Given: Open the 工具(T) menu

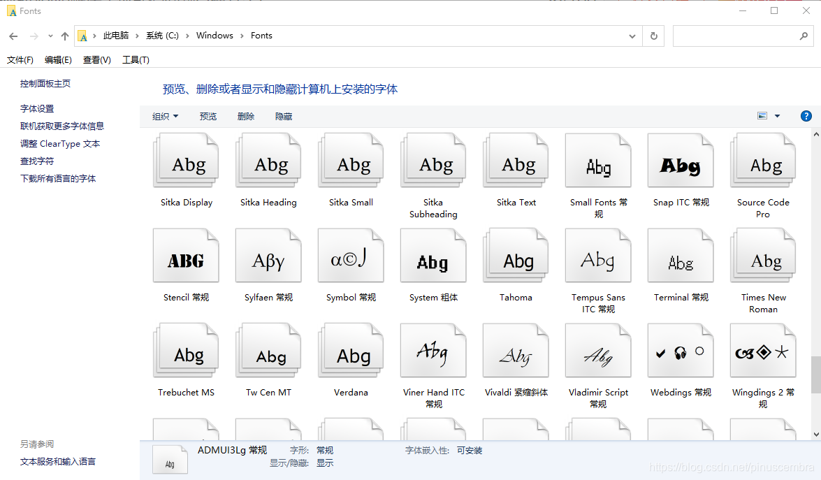Looking at the screenshot, I should pyautogui.click(x=136, y=59).
